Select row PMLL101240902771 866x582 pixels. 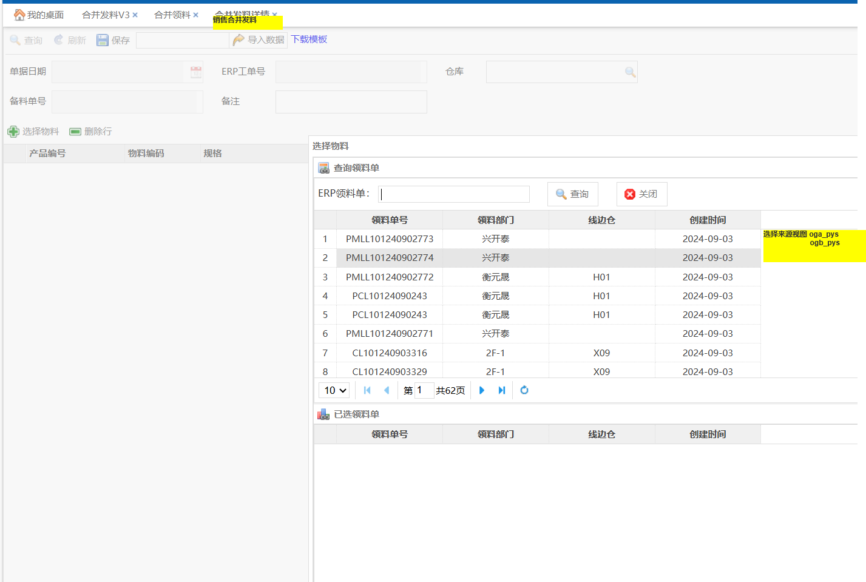point(538,333)
